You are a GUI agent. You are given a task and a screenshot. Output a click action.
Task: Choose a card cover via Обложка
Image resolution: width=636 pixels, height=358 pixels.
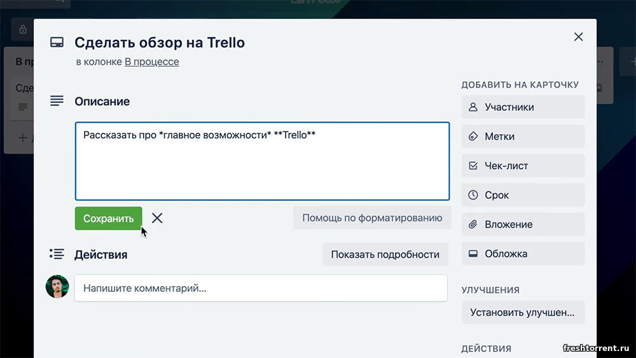click(523, 253)
